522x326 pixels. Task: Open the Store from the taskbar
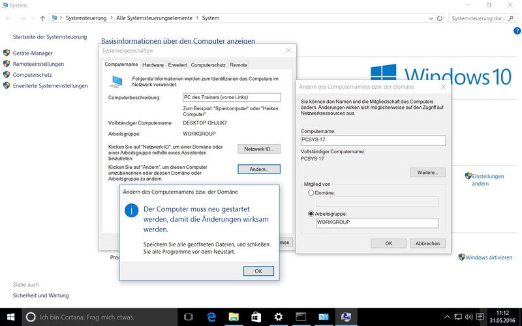256,317
